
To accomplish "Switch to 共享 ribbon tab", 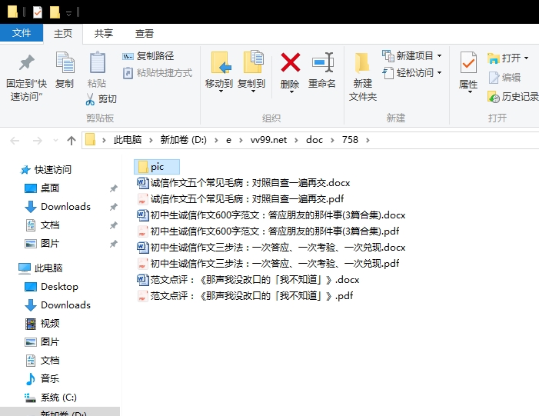I will pos(104,34).
